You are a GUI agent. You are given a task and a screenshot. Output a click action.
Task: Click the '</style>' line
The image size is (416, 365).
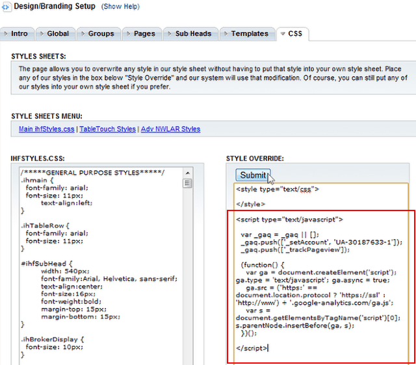[x=250, y=205]
